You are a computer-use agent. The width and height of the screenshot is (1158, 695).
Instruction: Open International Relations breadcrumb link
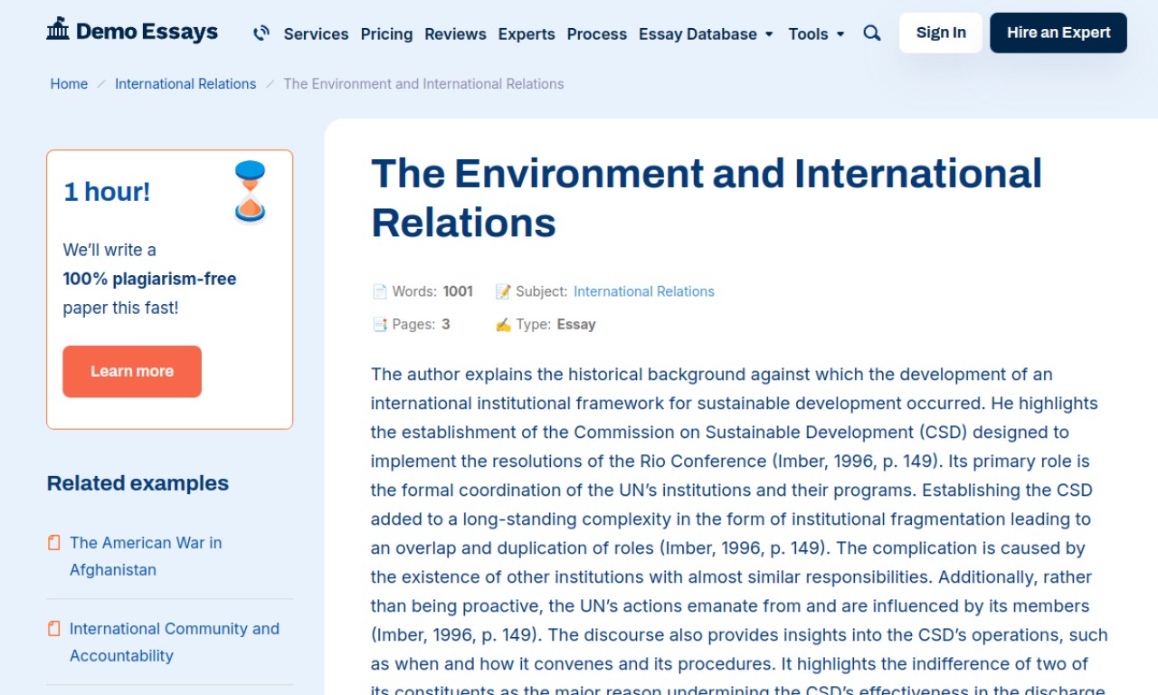pyautogui.click(x=185, y=83)
